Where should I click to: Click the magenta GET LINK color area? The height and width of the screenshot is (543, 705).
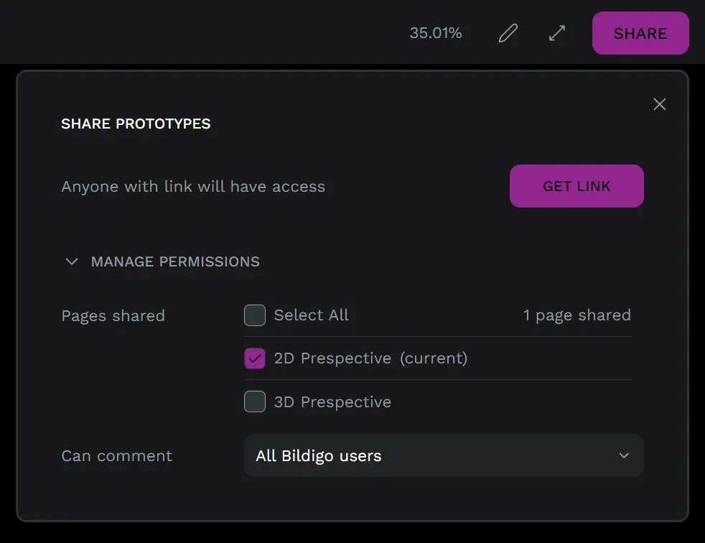click(576, 185)
